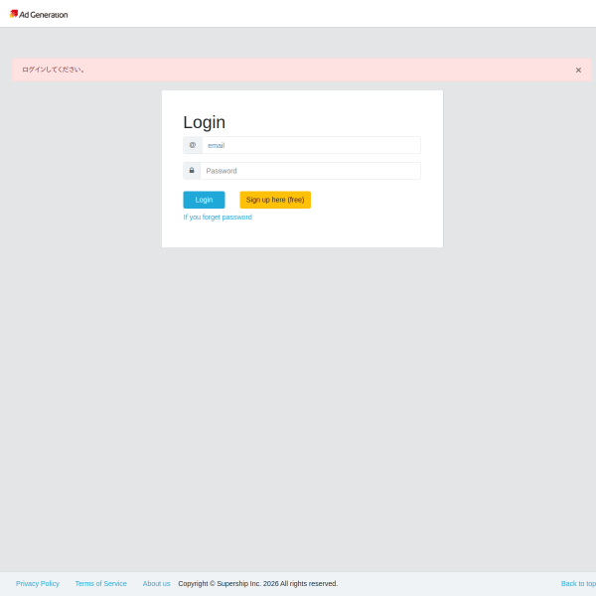Click the @ icon beside email field
The height and width of the screenshot is (596, 596).
point(193,145)
